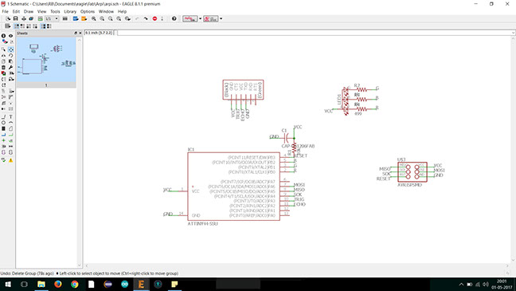Open the layer Display tool
The width and height of the screenshot is (516, 291).
click(4, 41)
